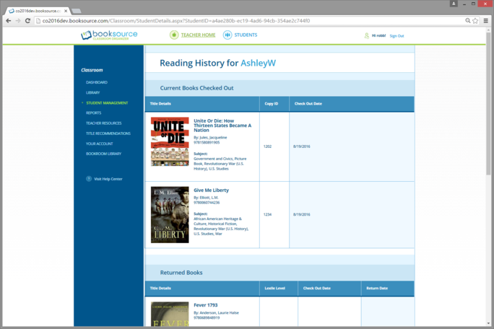Sign out of the account
The height and width of the screenshot is (329, 494).
point(396,35)
